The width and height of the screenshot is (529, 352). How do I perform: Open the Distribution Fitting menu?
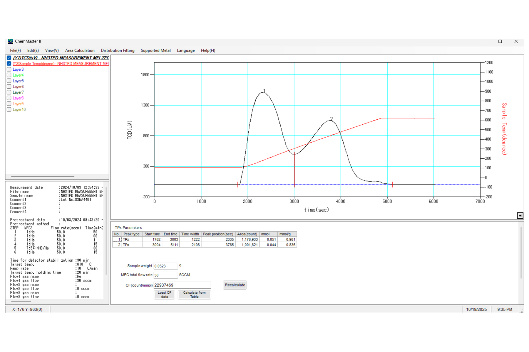point(118,50)
